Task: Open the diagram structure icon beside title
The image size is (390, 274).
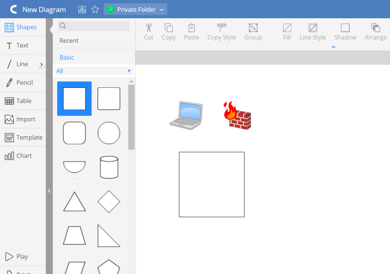Action: coord(82,9)
